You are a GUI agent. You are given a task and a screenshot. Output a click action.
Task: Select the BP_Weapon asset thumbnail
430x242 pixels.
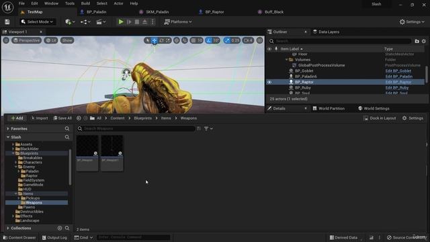[87, 153]
